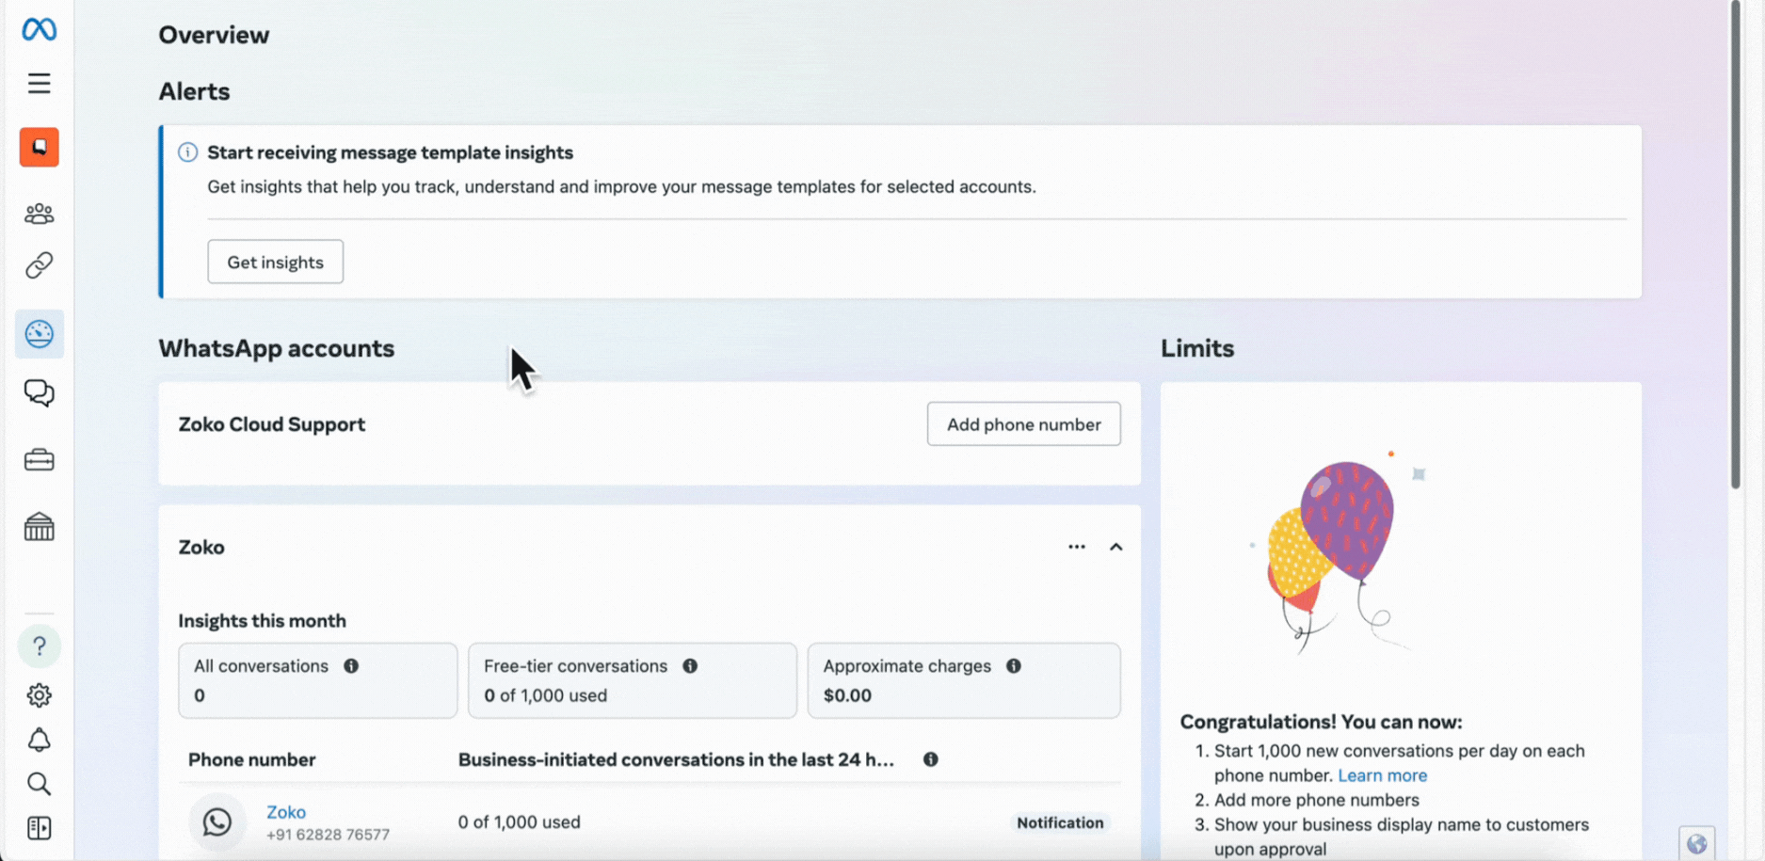Screen dimensions: 1765x861
Task: Click the 'Insights this month' heading
Action: [263, 621]
